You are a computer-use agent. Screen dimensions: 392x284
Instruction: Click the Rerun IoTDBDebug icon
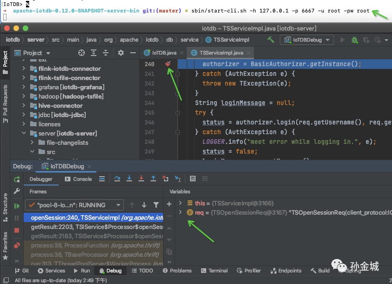point(17,179)
